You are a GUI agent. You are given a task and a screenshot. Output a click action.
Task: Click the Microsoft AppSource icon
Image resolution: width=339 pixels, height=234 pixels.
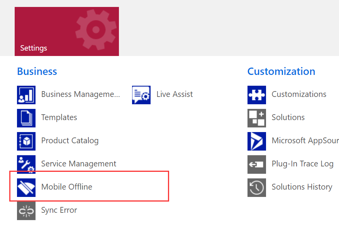pyautogui.click(x=257, y=141)
